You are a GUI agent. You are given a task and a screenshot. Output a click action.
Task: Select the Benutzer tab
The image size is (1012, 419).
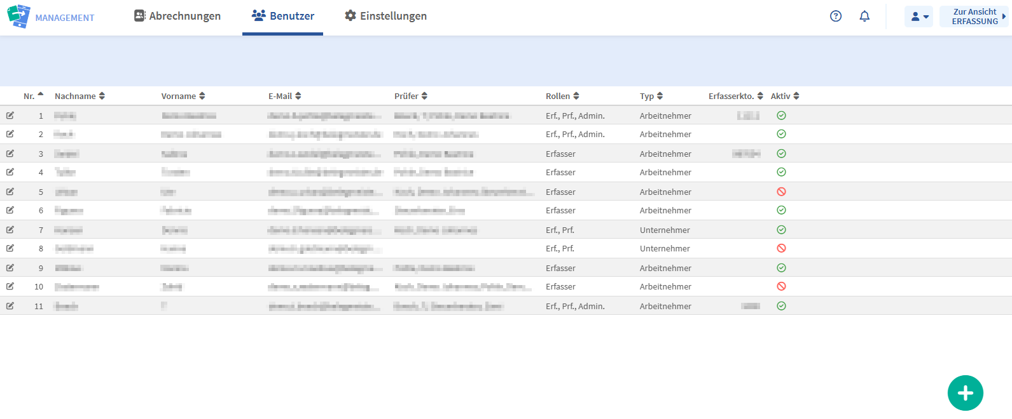pos(283,17)
